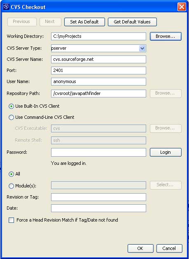This screenshot has width=189, height=259.
Task: Click into the Port field
Action: pyautogui.click(x=98, y=71)
